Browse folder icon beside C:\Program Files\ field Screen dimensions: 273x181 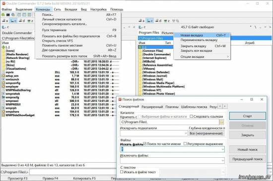point(222,122)
